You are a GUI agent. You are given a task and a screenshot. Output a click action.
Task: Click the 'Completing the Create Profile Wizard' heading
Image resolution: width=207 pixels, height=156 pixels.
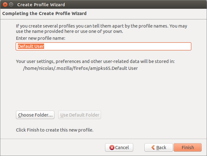[44, 14]
